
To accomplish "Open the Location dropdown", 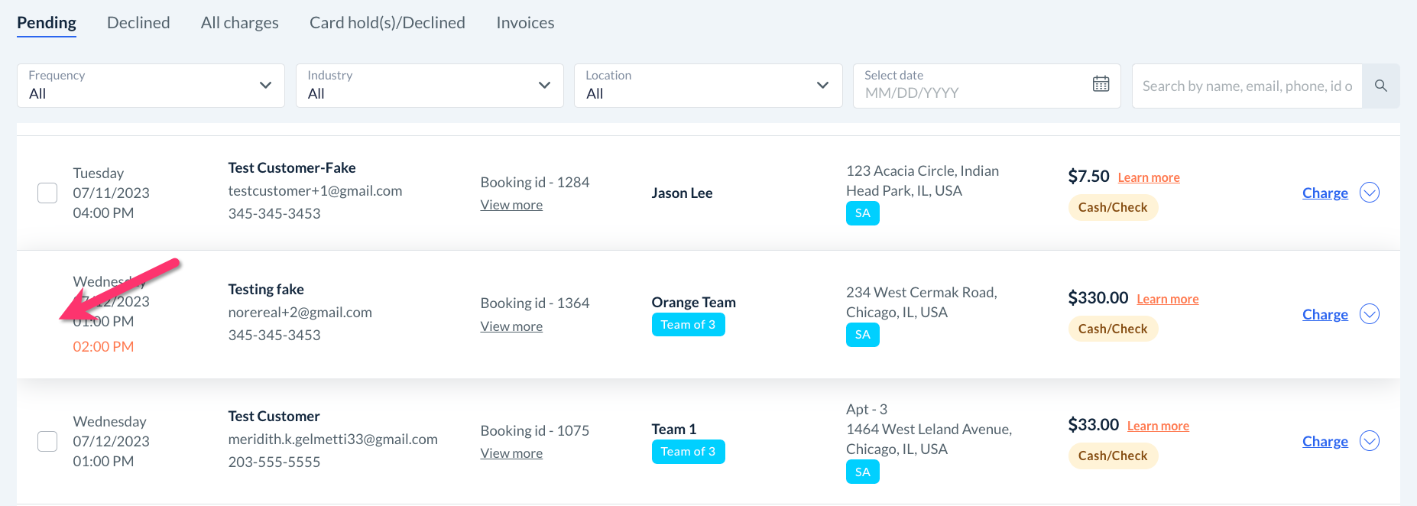I will 708,86.
